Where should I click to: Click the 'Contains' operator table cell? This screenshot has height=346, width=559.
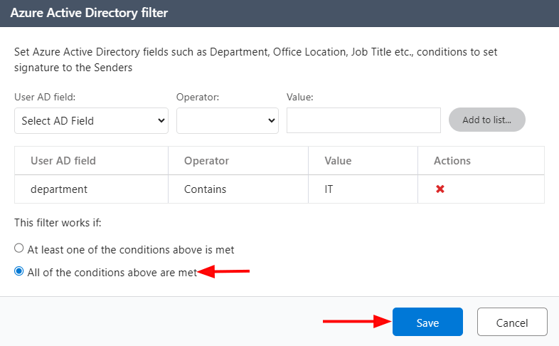coord(205,189)
